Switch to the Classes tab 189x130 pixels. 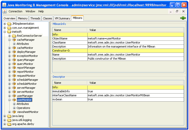click(x=47, y=18)
